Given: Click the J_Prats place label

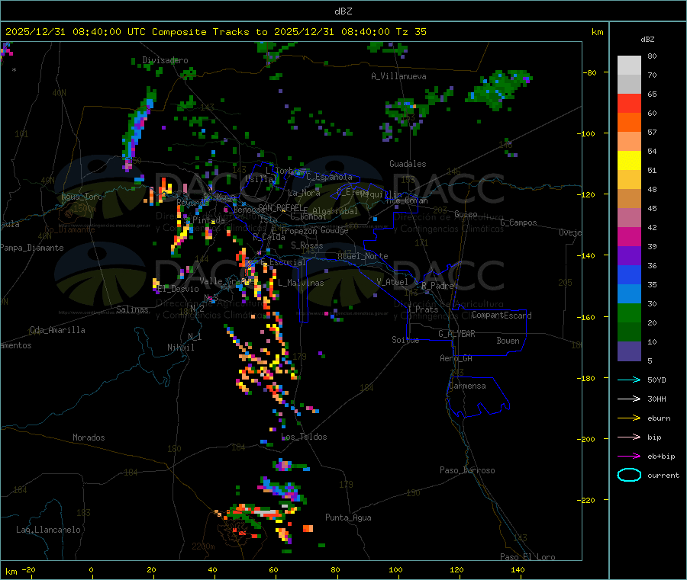Looking at the screenshot, I should tap(422, 309).
